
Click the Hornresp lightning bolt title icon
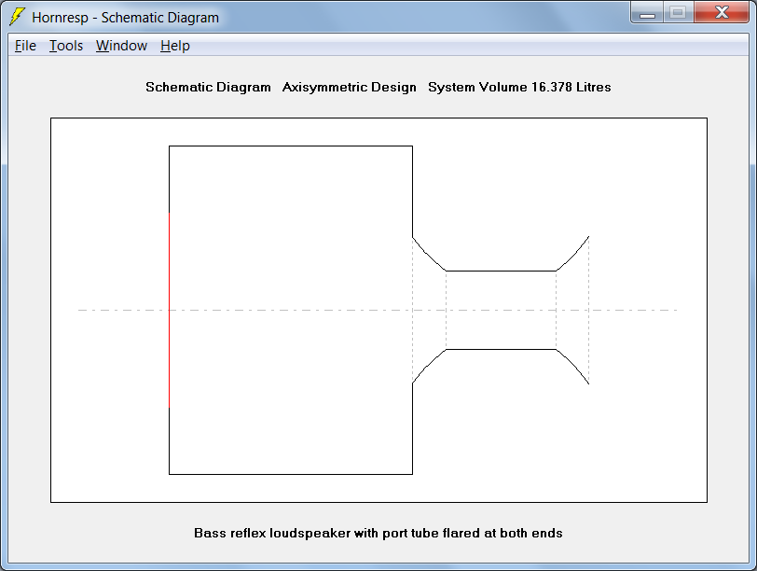tap(18, 17)
